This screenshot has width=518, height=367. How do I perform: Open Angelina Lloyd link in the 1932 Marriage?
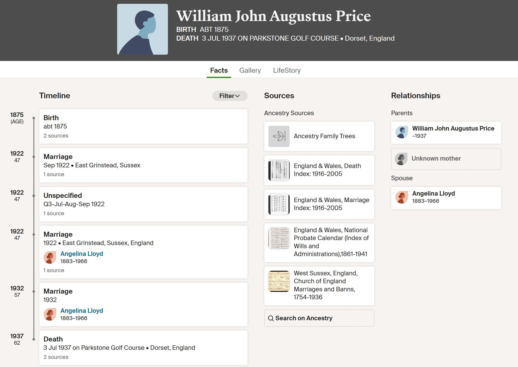coord(81,311)
